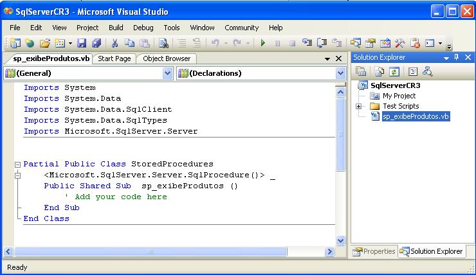Open the Add New Item dropdown arrow
476x275 pixels.
70,43
